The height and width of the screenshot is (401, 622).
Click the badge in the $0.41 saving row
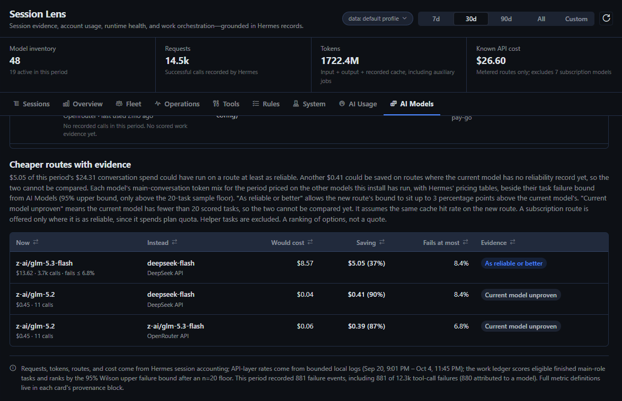(520, 295)
